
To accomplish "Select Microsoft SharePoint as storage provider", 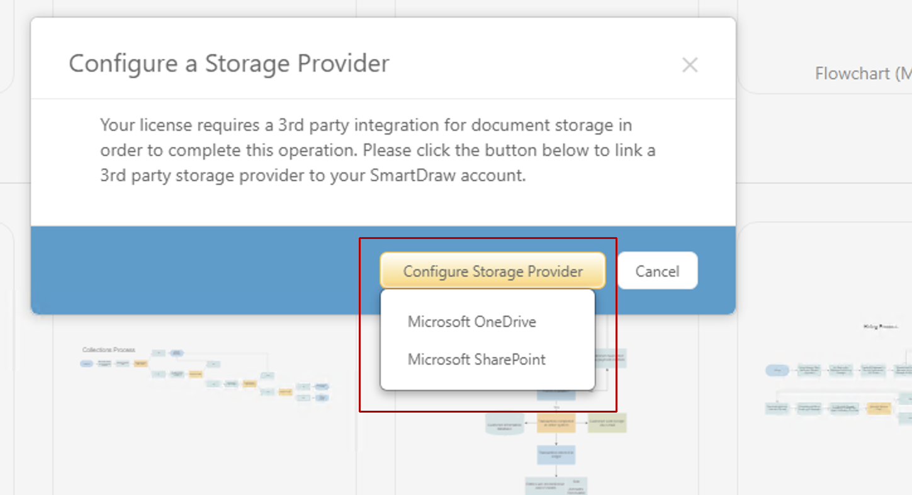I will tap(476, 360).
